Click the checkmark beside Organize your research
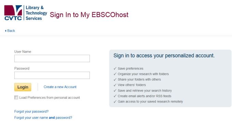 coord(115,74)
